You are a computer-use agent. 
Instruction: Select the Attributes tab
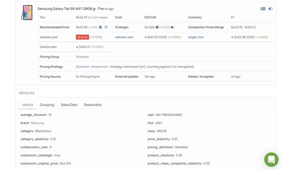click(x=27, y=93)
